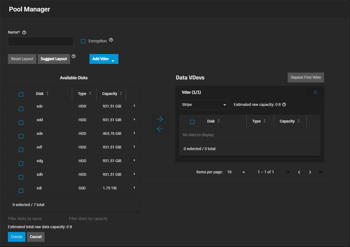This screenshot has width=350, height=247.
Task: Move selected disks back with left arrow
Action: tap(160, 129)
